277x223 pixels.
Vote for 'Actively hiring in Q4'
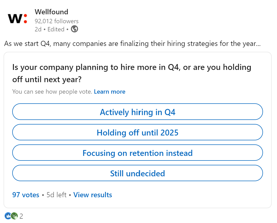[x=137, y=112]
